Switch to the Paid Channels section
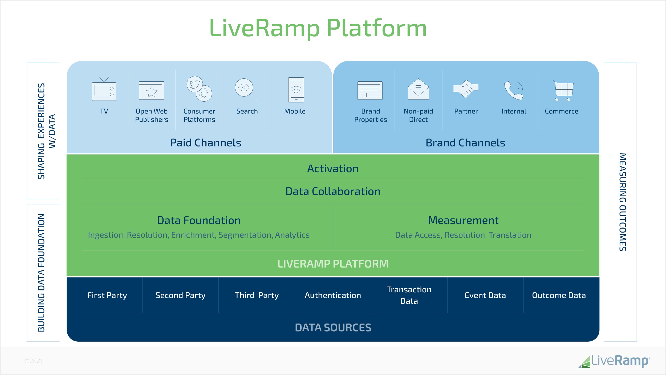Image resolution: width=666 pixels, height=375 pixels. (x=205, y=142)
